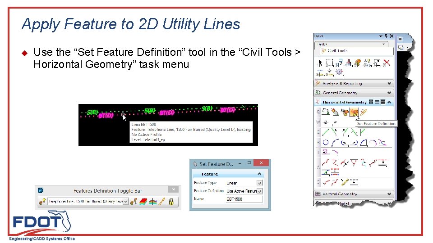Click the first import geometry tool in row Q

[326, 112]
